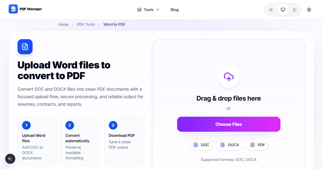Click "Drag & drop files here" text

tap(229, 98)
